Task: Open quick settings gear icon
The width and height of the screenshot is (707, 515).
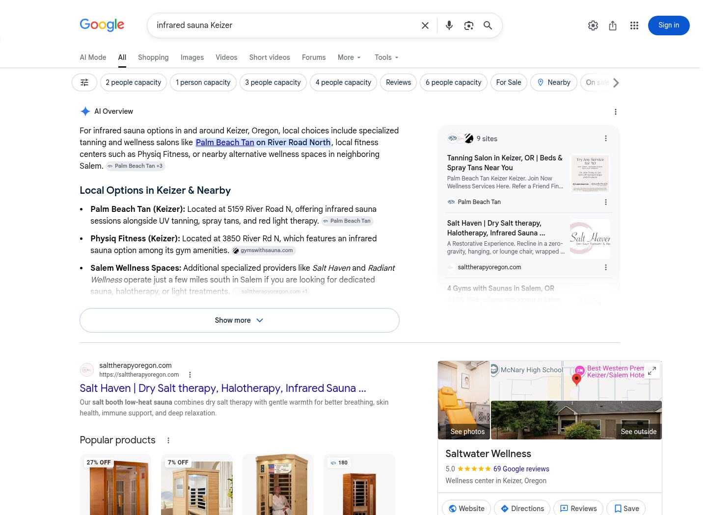Action: click(593, 26)
